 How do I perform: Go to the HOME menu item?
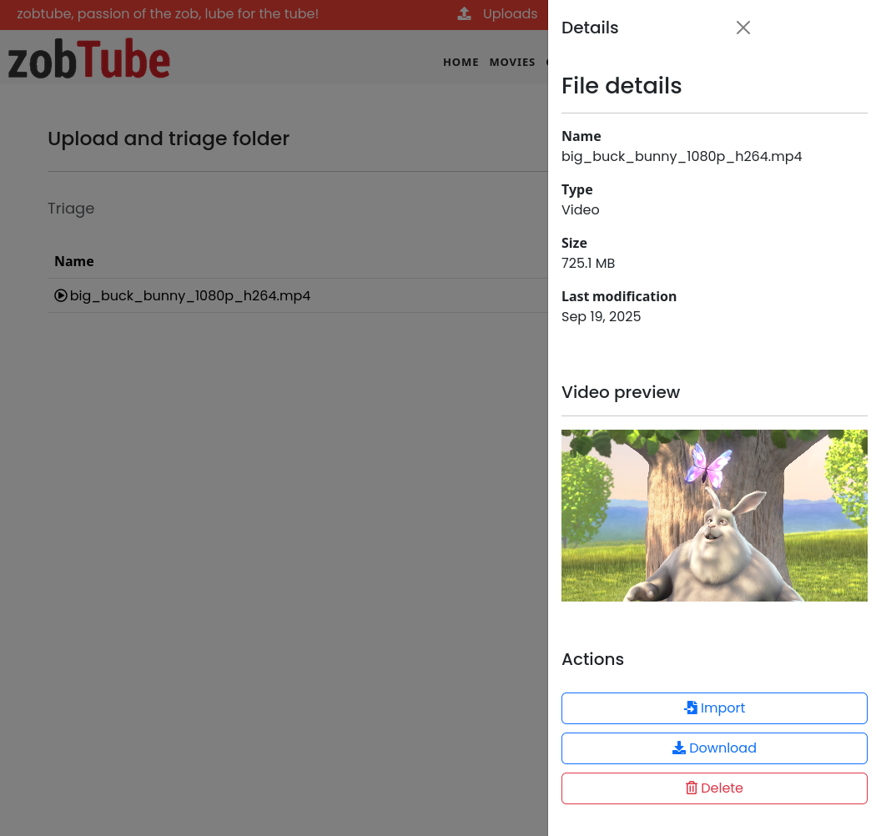pos(461,62)
